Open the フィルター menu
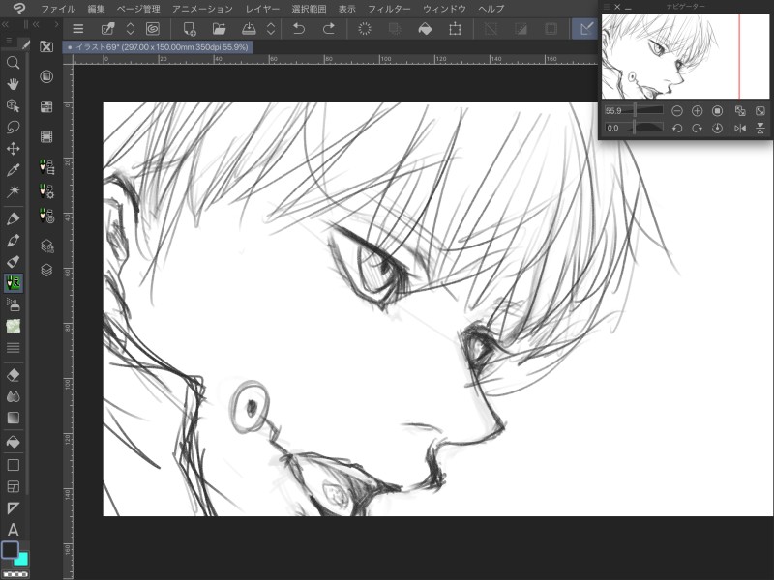 coord(389,9)
